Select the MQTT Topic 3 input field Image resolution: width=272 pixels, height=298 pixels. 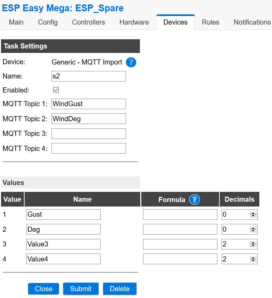(89, 133)
